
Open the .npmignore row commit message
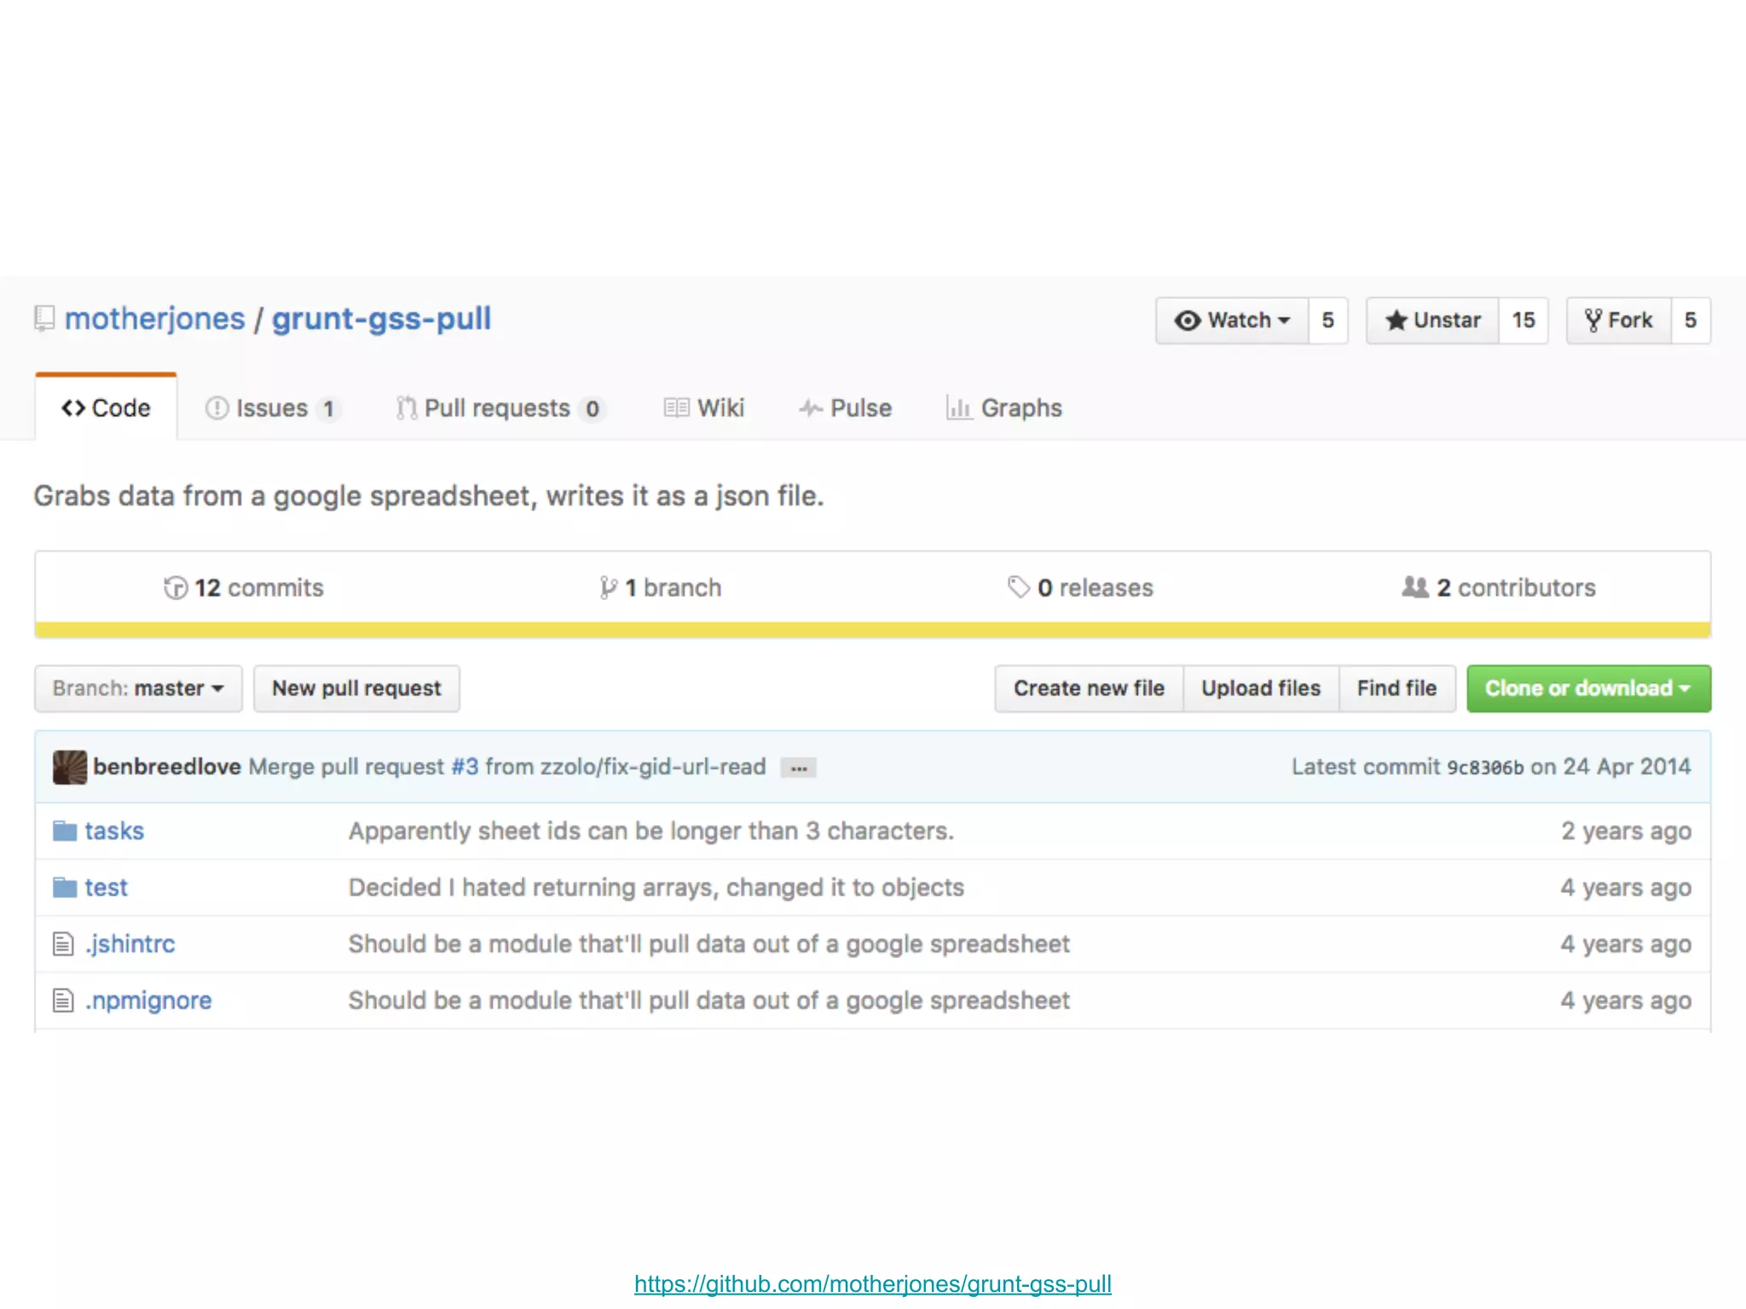(709, 1000)
